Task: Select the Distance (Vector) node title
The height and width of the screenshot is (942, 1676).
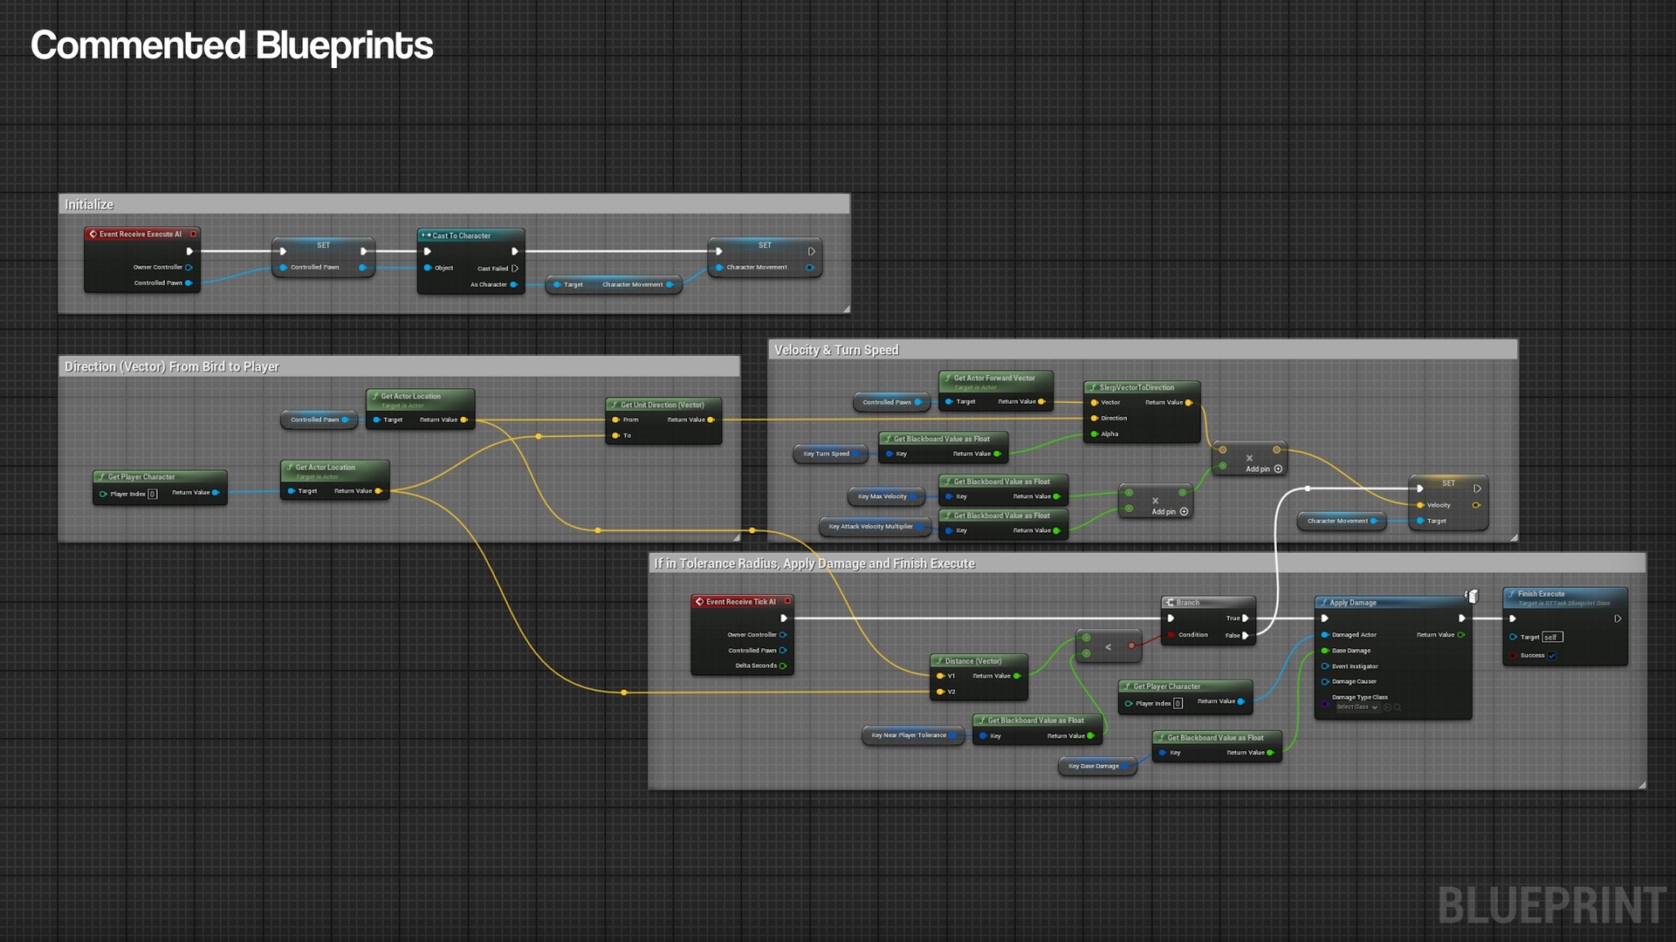Action: 979,661
